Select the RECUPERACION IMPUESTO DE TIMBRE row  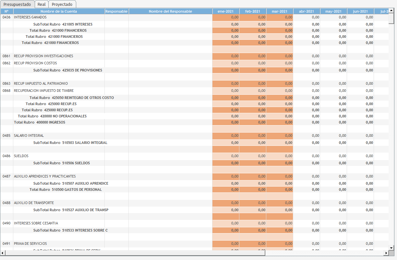click(44, 91)
